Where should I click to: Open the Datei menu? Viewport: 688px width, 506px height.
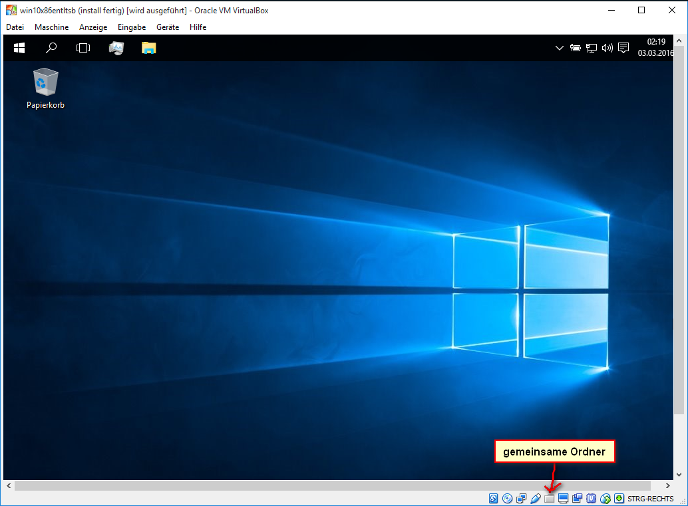click(x=15, y=27)
